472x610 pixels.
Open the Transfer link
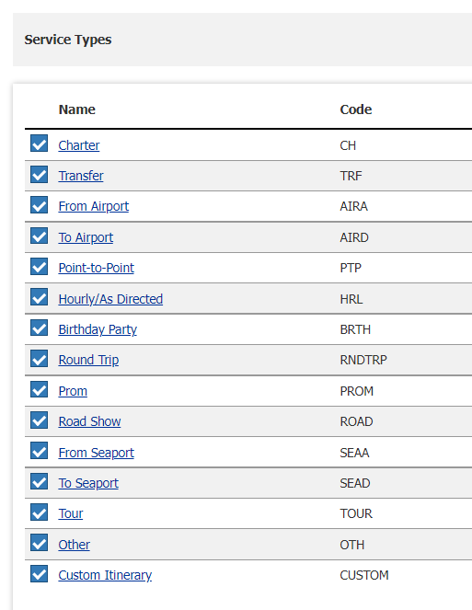coord(81,176)
